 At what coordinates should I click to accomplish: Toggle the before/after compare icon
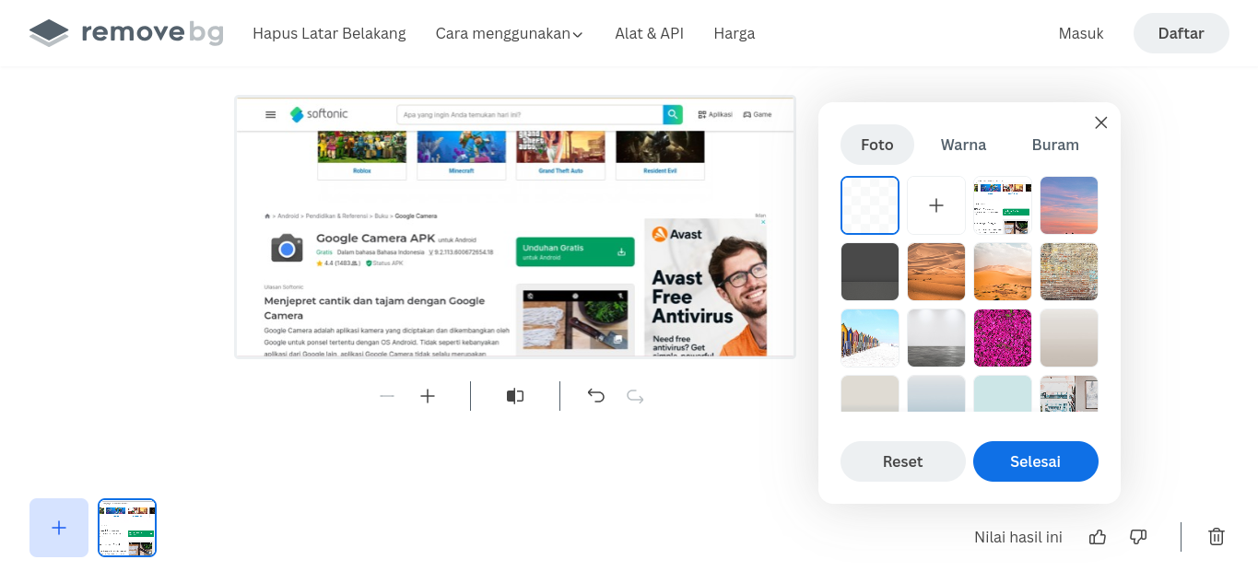click(515, 396)
